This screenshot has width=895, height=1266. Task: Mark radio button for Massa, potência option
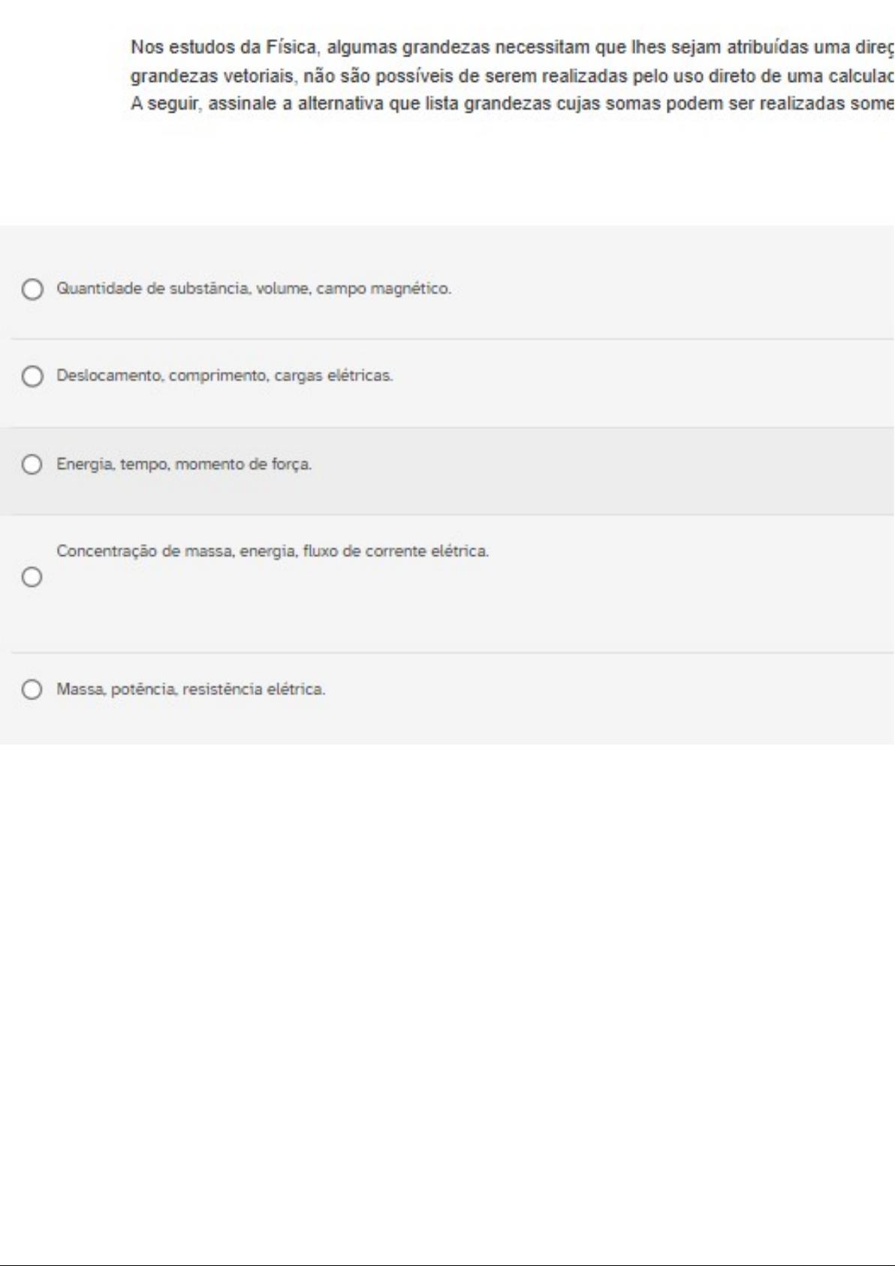point(32,690)
